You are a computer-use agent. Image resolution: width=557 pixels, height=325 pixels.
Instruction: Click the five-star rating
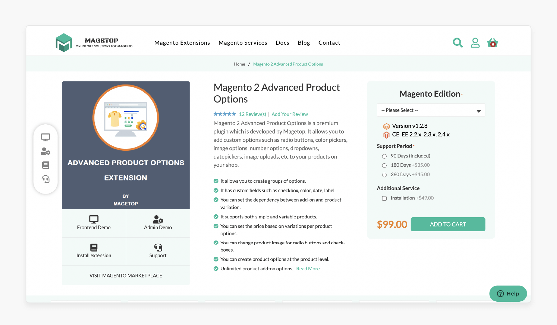click(225, 114)
